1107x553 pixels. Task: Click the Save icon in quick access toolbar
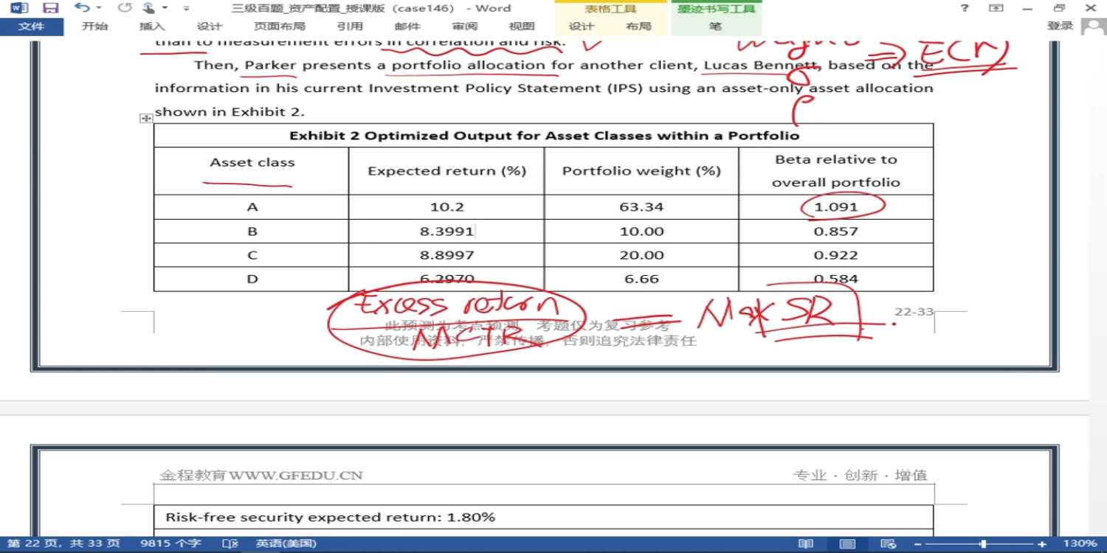click(50, 8)
